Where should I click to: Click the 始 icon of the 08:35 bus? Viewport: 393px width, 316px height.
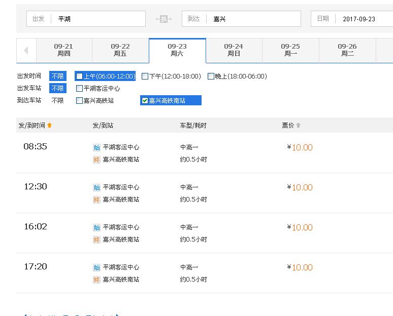pyautogui.click(x=96, y=147)
